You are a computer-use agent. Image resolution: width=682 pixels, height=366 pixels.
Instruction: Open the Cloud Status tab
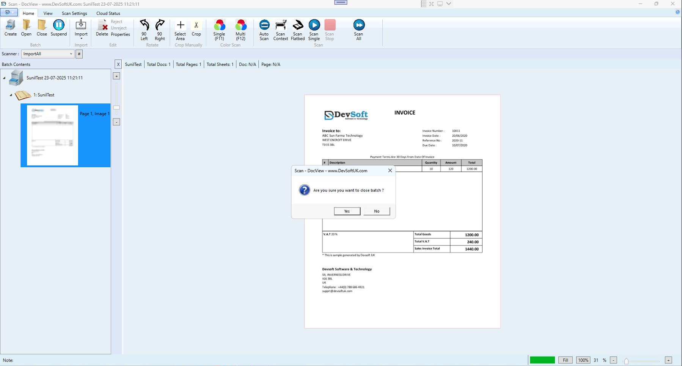(108, 13)
